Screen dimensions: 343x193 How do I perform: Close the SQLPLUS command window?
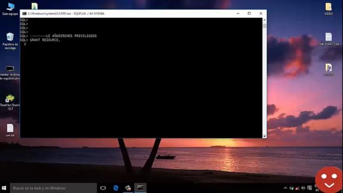(x=261, y=13)
